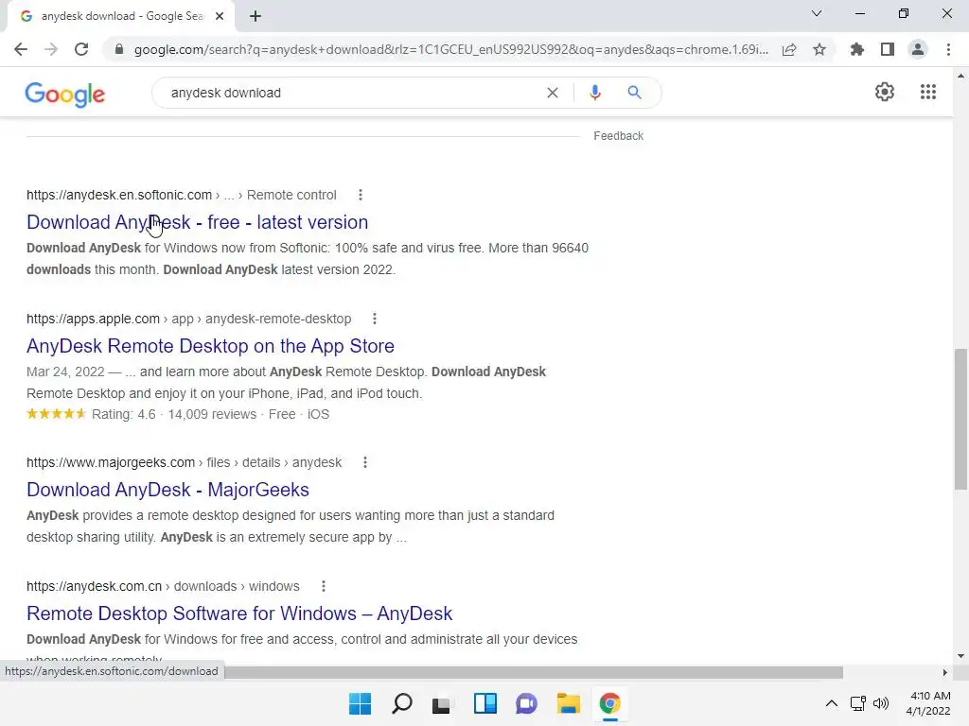Image resolution: width=969 pixels, height=726 pixels.
Task: Open the Chrome profile avatar
Action: (918, 49)
